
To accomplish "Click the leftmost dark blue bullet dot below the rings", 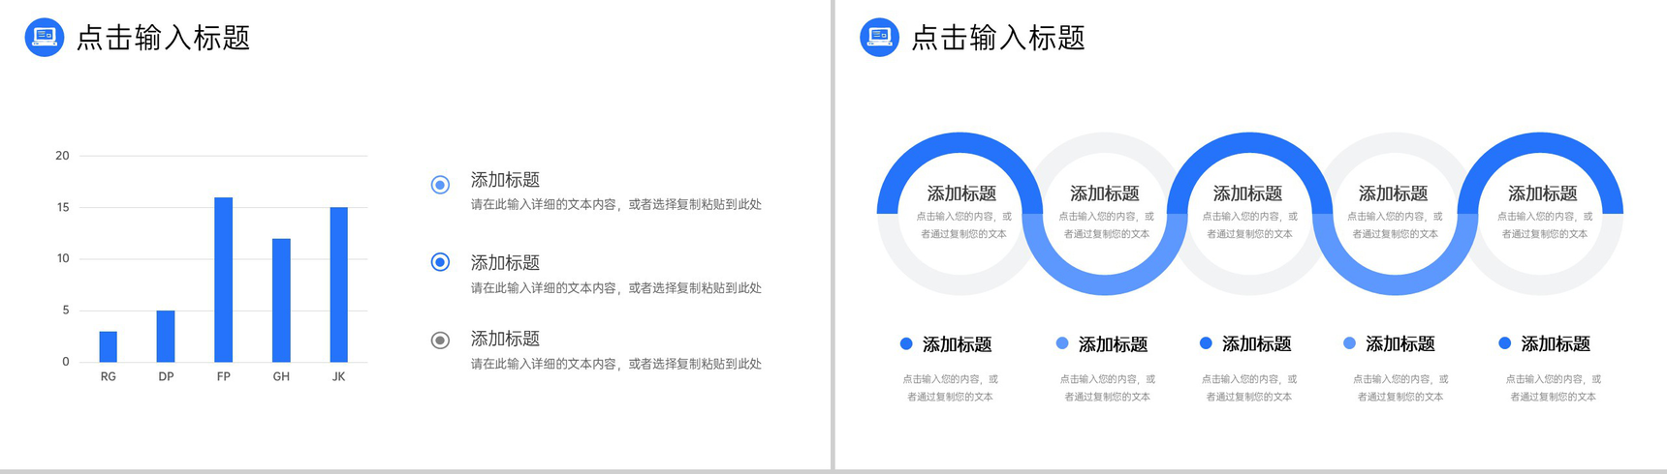I will (906, 343).
